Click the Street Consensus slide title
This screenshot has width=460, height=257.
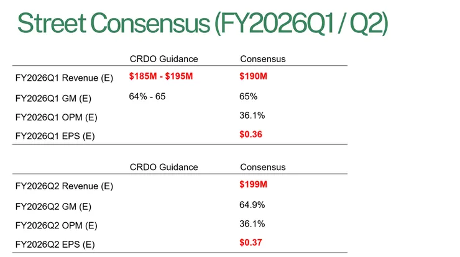point(203,22)
